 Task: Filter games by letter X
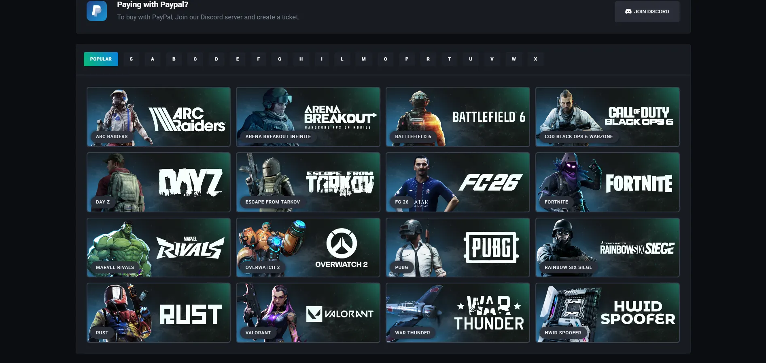click(535, 59)
